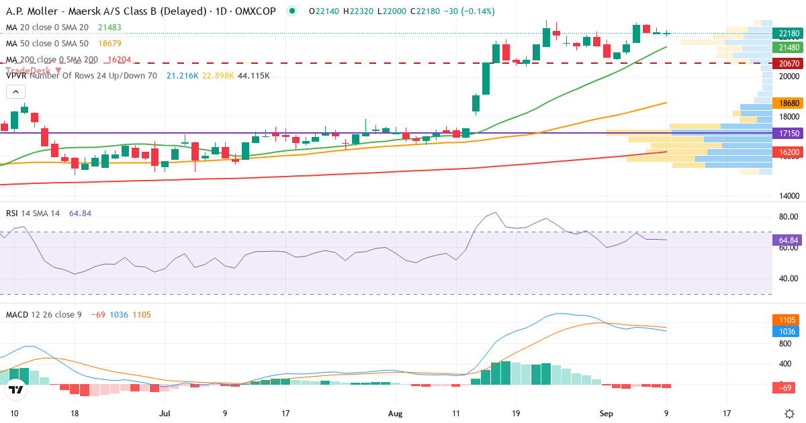Click the red dashed line price tag 20670
The image size is (806, 423).
coord(787,63)
